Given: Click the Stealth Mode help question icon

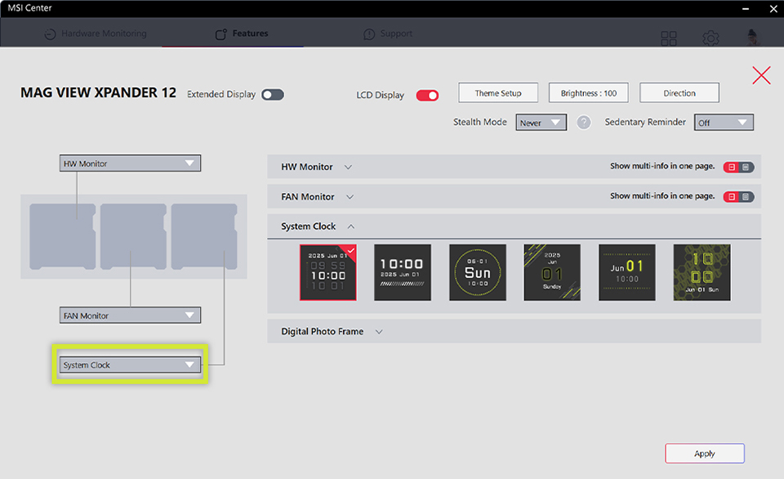Looking at the screenshot, I should click(583, 122).
